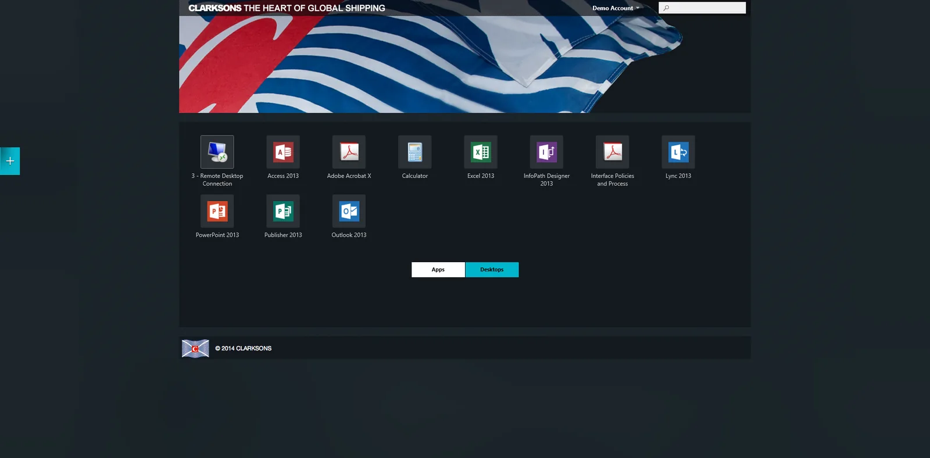Launch Publisher 2013 icon
The height and width of the screenshot is (458, 930).
point(283,211)
